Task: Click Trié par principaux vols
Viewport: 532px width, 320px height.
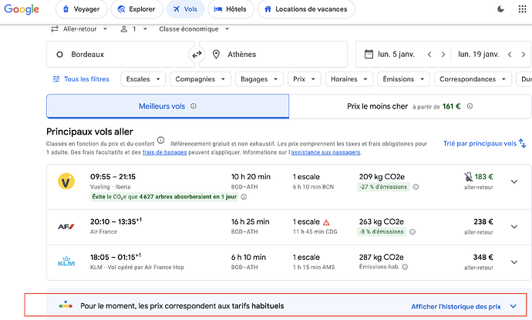Action: 480,144
